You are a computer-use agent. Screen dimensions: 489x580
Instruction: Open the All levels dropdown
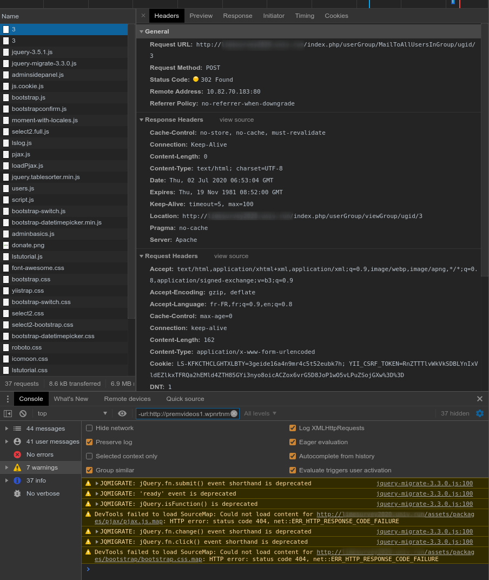(260, 413)
